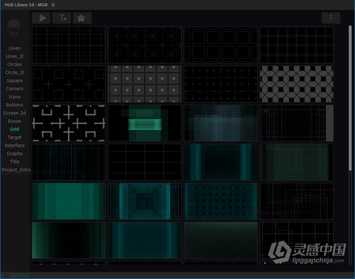Select the squares and plus signs thumbnail

[69, 84]
